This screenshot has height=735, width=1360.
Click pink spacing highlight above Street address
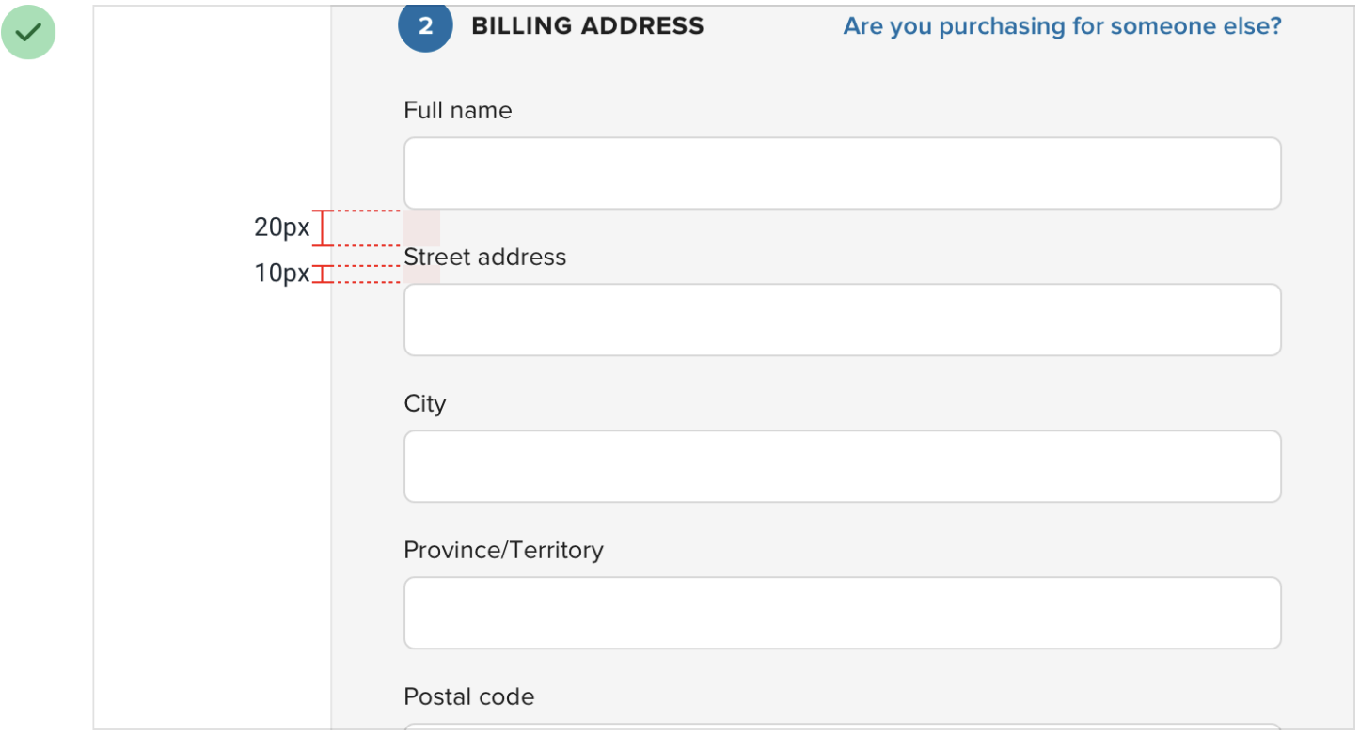point(422,228)
